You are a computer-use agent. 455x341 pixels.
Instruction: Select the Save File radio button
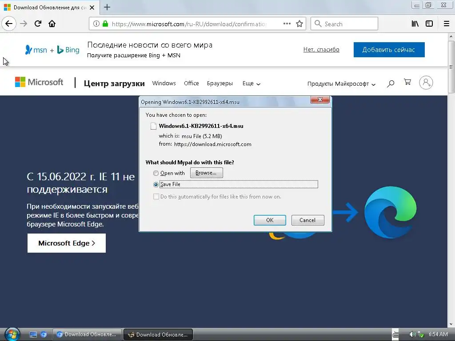[156, 184]
